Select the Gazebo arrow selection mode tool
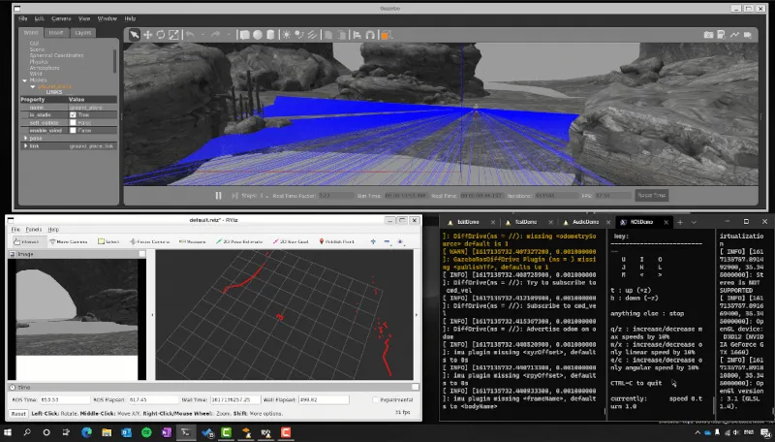The height and width of the screenshot is (442, 775). (x=136, y=34)
